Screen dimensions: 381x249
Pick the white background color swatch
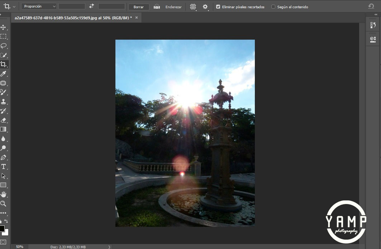pyautogui.click(x=6, y=233)
